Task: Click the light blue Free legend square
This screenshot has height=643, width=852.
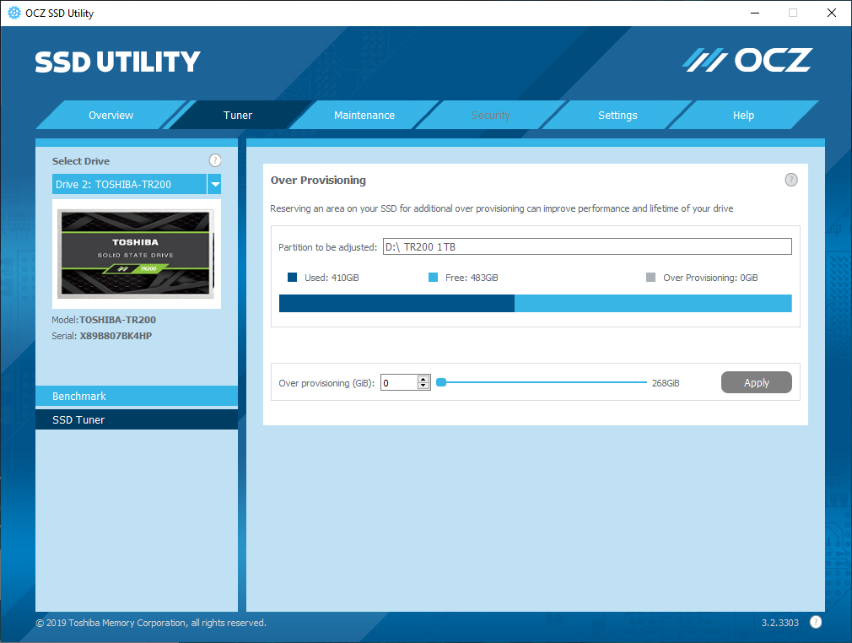Action: 434,278
